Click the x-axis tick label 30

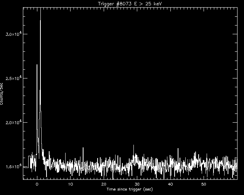click(x=137, y=184)
